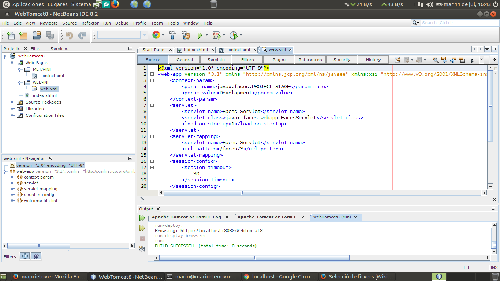Build the project with the hammer icon
Image resolution: width=500 pixels, height=281 pixels.
[173, 35]
